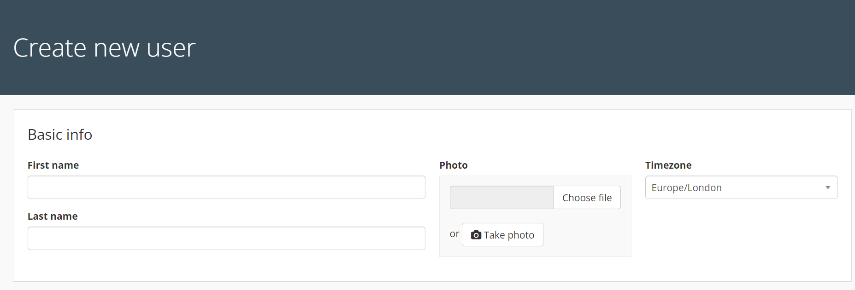Click the Basic info section heading
855x290 pixels.
click(x=60, y=135)
